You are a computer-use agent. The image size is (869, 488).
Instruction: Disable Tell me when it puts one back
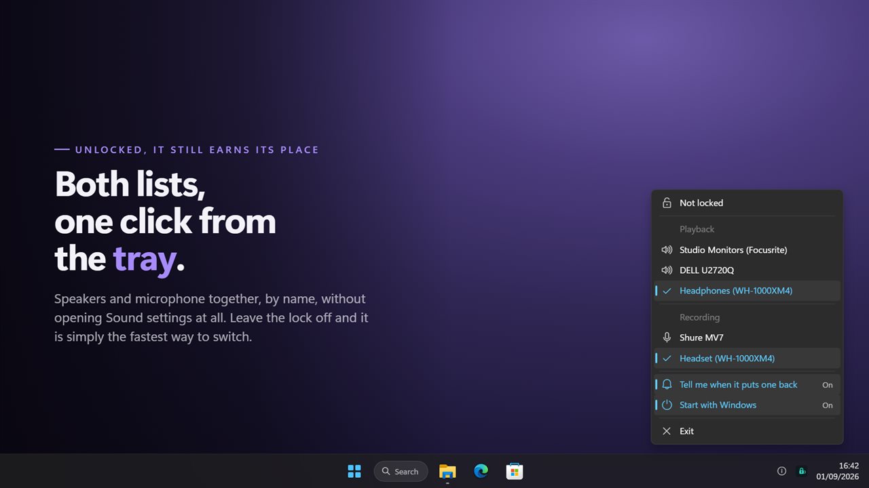pos(747,384)
